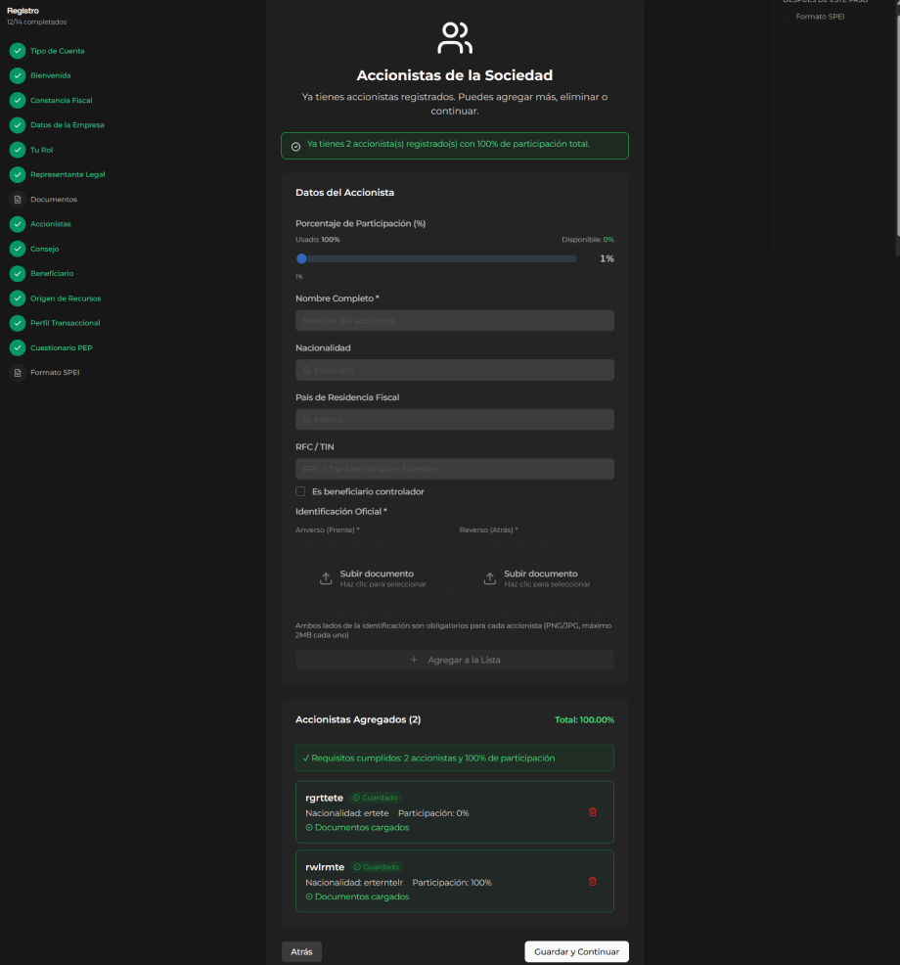
Task: Delete shareholder rwlrmte with trash icon
Action: pos(593,881)
